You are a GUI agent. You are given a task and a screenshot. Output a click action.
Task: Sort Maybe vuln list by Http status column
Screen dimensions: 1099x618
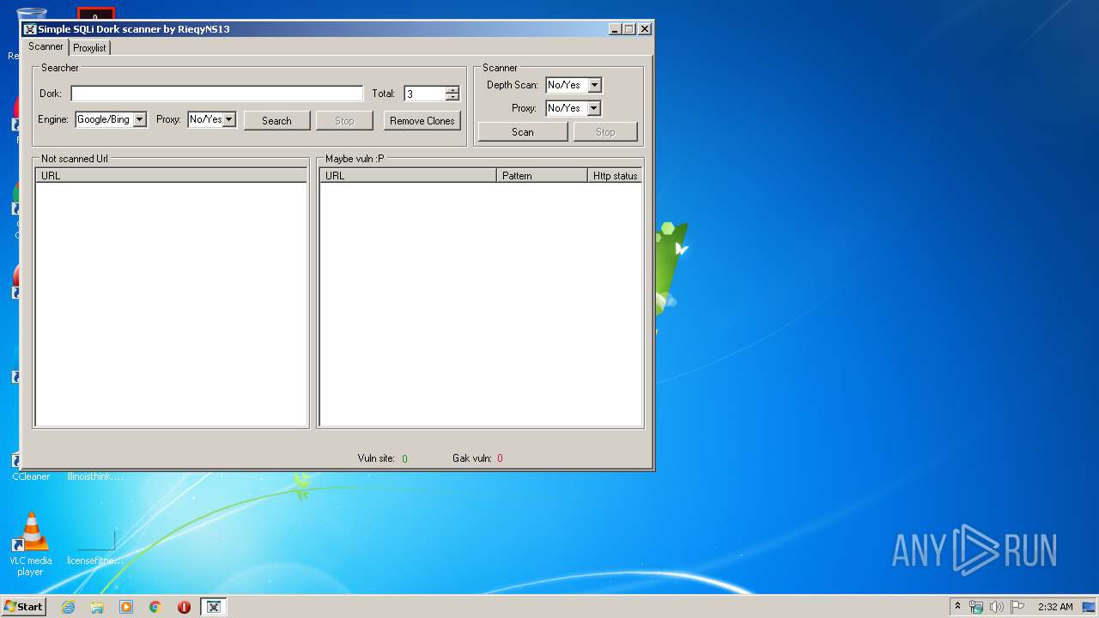pos(615,176)
